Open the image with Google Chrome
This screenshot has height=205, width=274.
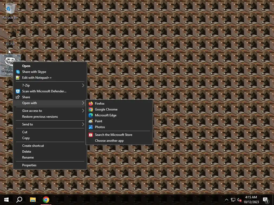(119, 109)
